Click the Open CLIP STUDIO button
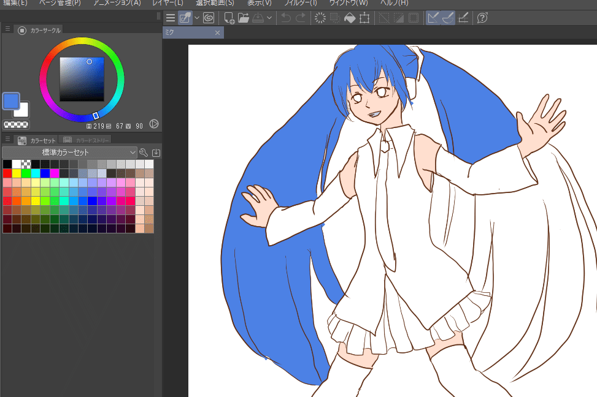The height and width of the screenshot is (397, 597). pos(185,18)
